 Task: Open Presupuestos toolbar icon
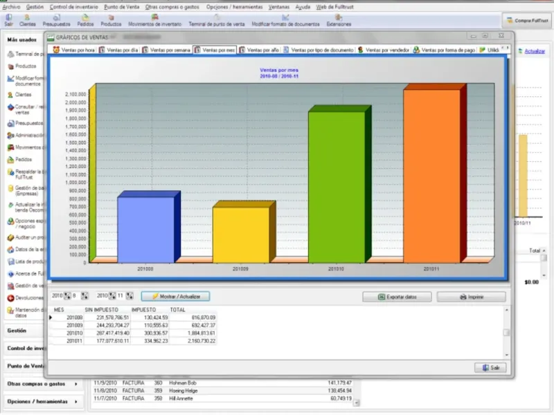(57, 21)
